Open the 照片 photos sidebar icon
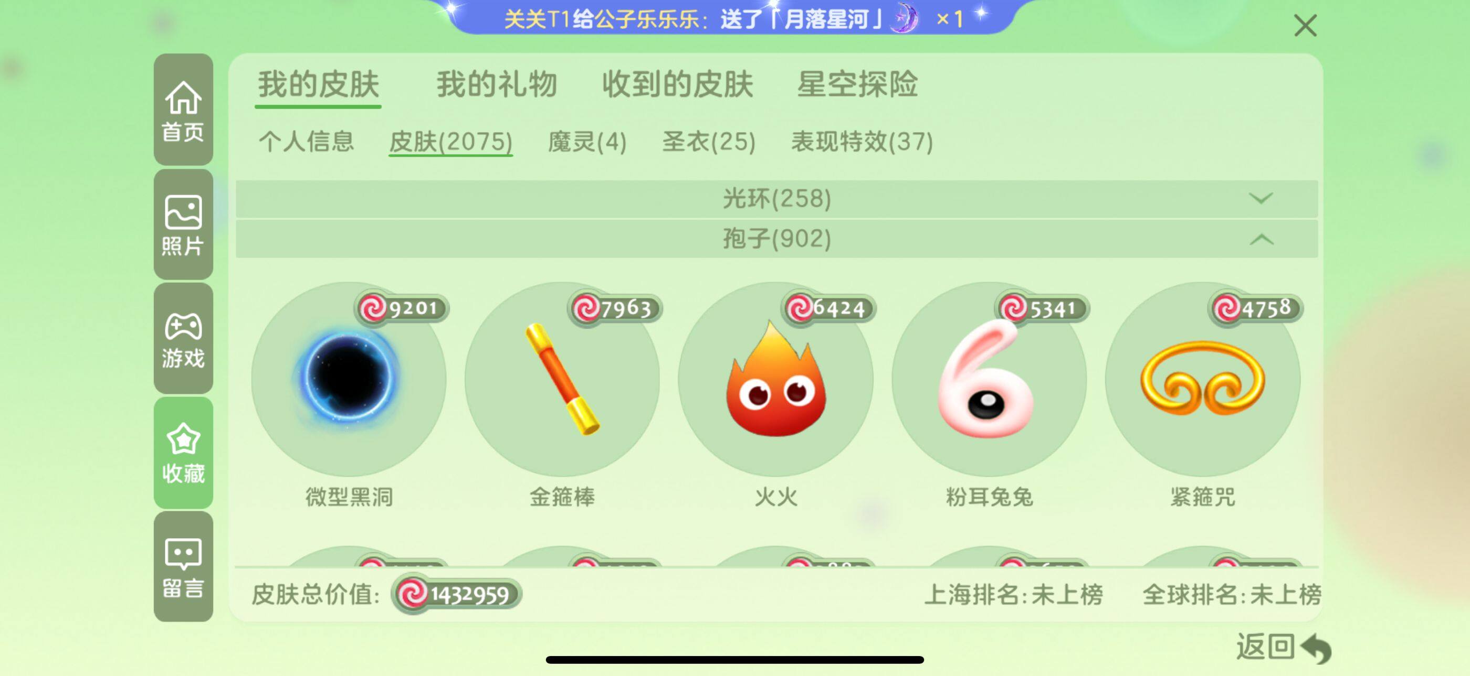Viewport: 1470px width, 676px height. pos(183,224)
